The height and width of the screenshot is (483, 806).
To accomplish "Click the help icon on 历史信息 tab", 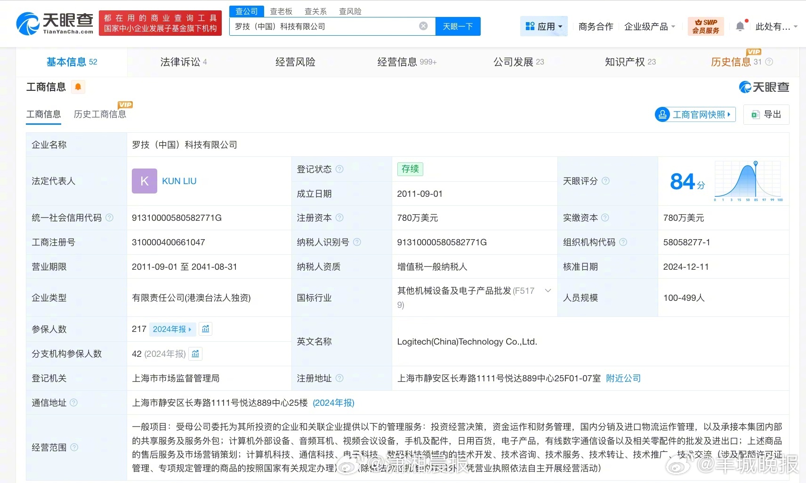I will [x=770, y=62].
